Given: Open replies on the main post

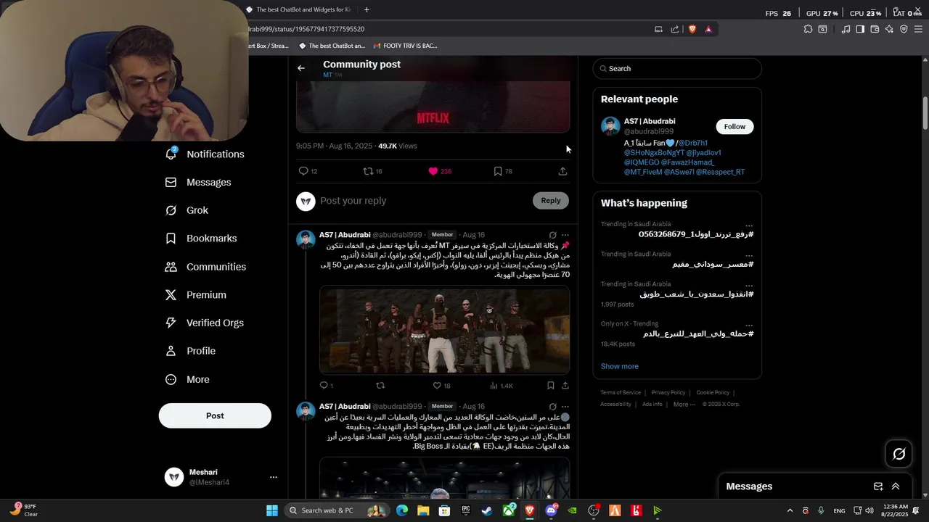Looking at the screenshot, I should coord(308,171).
